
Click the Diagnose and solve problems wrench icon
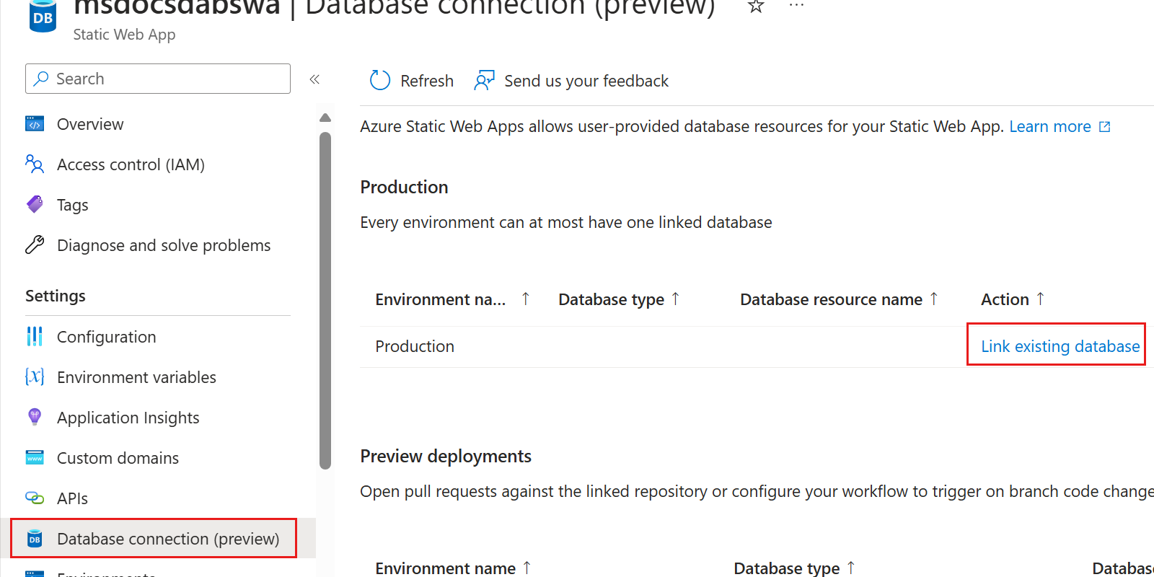[35, 245]
